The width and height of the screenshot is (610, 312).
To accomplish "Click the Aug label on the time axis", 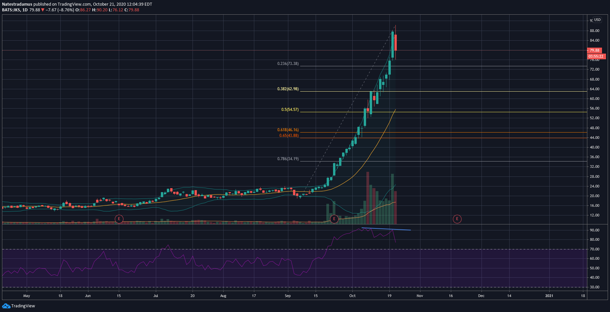I will (223, 296).
